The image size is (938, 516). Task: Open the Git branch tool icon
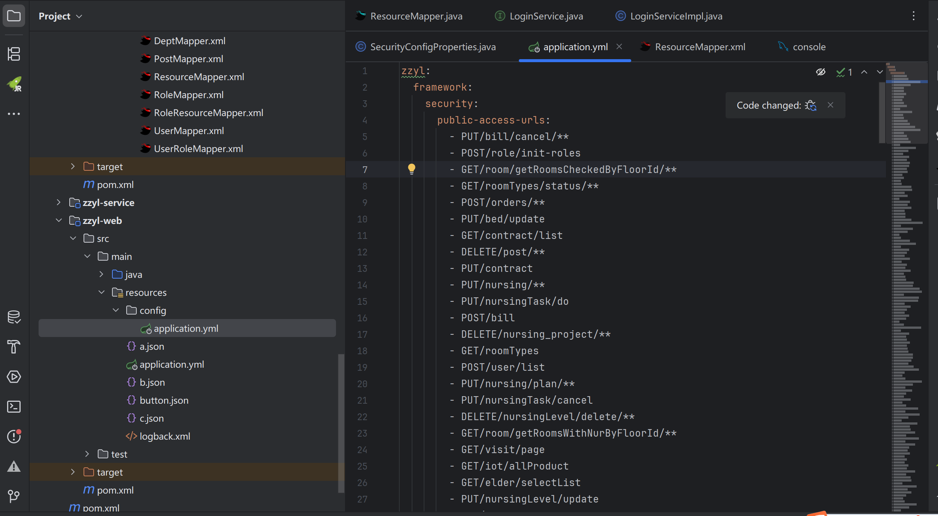(x=14, y=496)
